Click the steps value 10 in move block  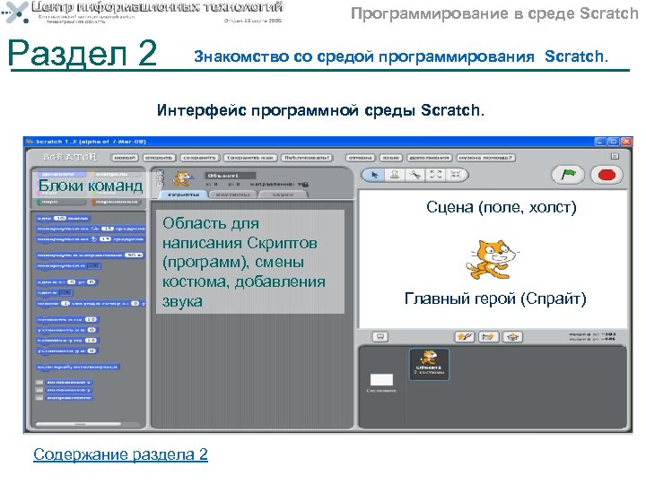point(61,218)
